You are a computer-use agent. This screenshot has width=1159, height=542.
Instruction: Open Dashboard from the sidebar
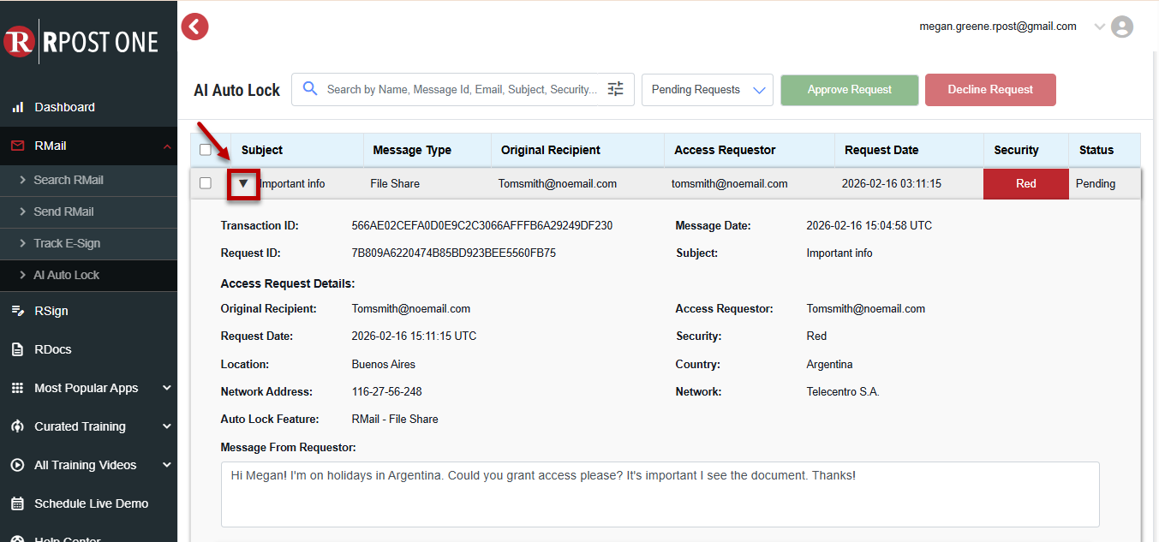[x=64, y=107]
